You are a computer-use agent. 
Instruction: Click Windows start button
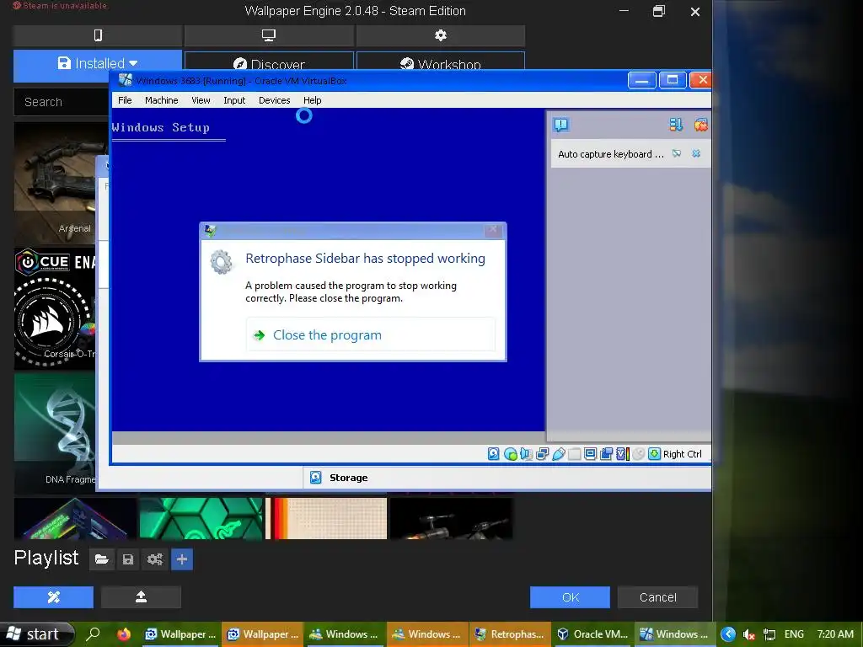click(x=36, y=634)
